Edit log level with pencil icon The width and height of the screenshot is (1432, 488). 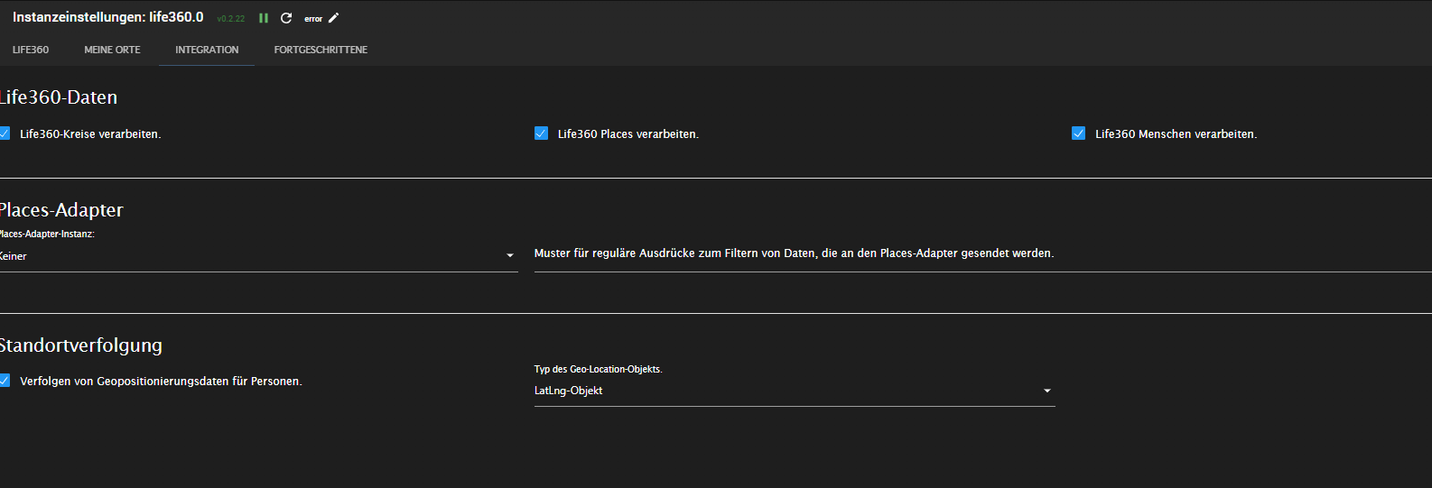click(x=333, y=18)
